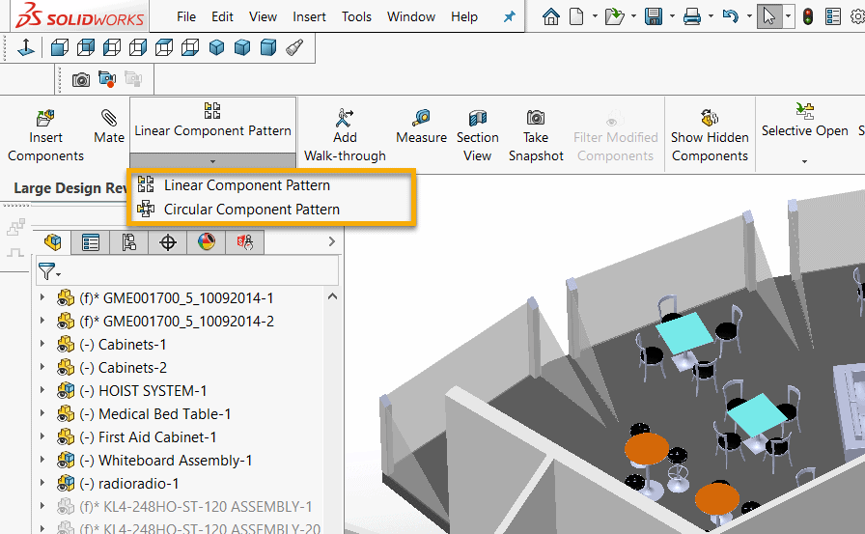Open the tree filter funnel dropdown
Viewport: 865px width, 534px height.
tap(49, 271)
